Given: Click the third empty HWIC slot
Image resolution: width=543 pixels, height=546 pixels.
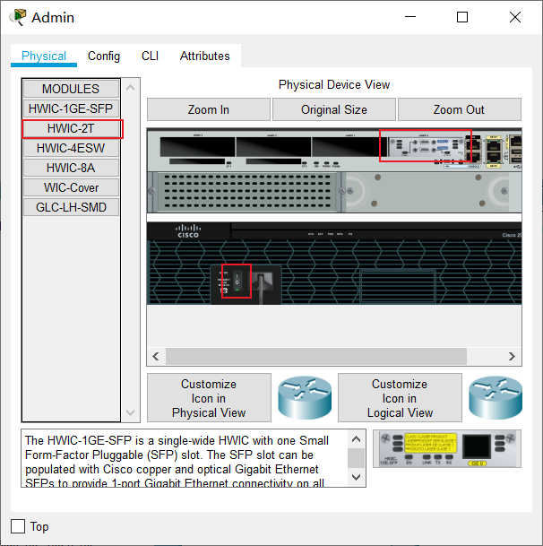Looking at the screenshot, I should (x=349, y=147).
